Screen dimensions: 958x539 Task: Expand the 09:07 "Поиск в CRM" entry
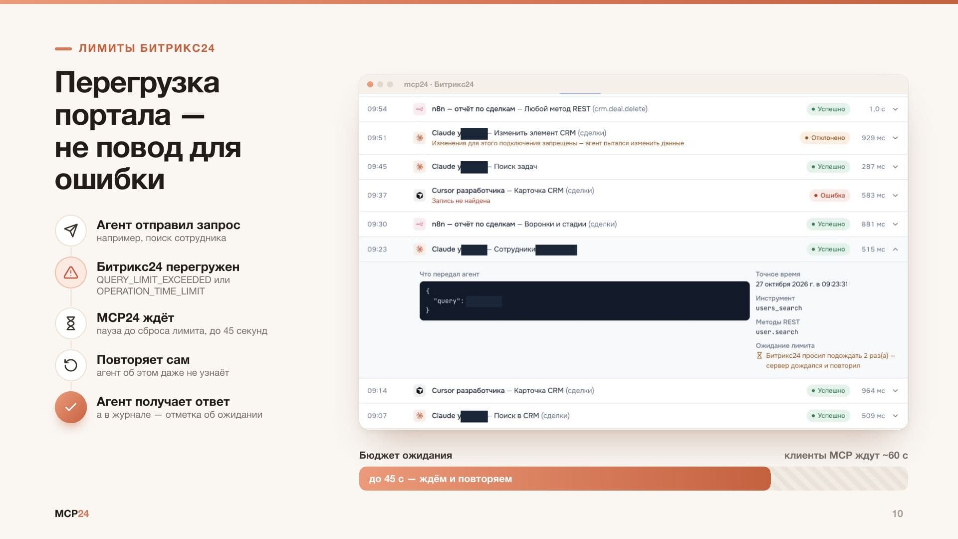tap(896, 416)
